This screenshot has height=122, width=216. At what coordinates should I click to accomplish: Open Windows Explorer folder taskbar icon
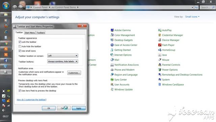pyautogui.click(x=6, y=15)
